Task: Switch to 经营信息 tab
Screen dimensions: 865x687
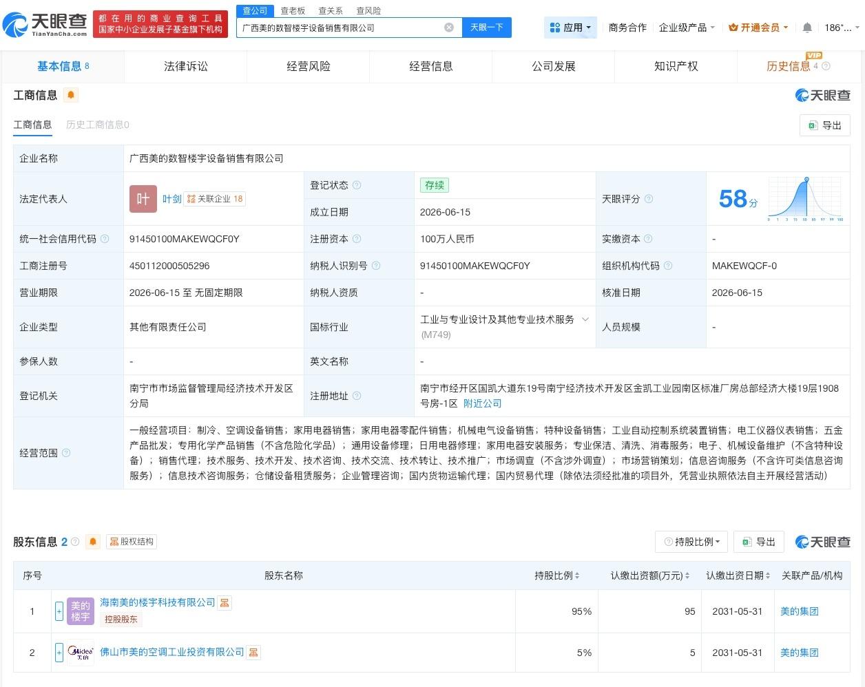Action: 431,66
